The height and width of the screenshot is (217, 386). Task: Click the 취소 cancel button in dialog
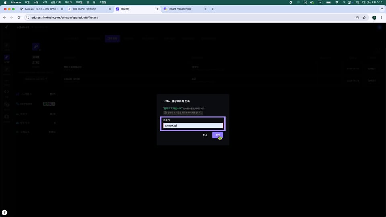coord(205,135)
